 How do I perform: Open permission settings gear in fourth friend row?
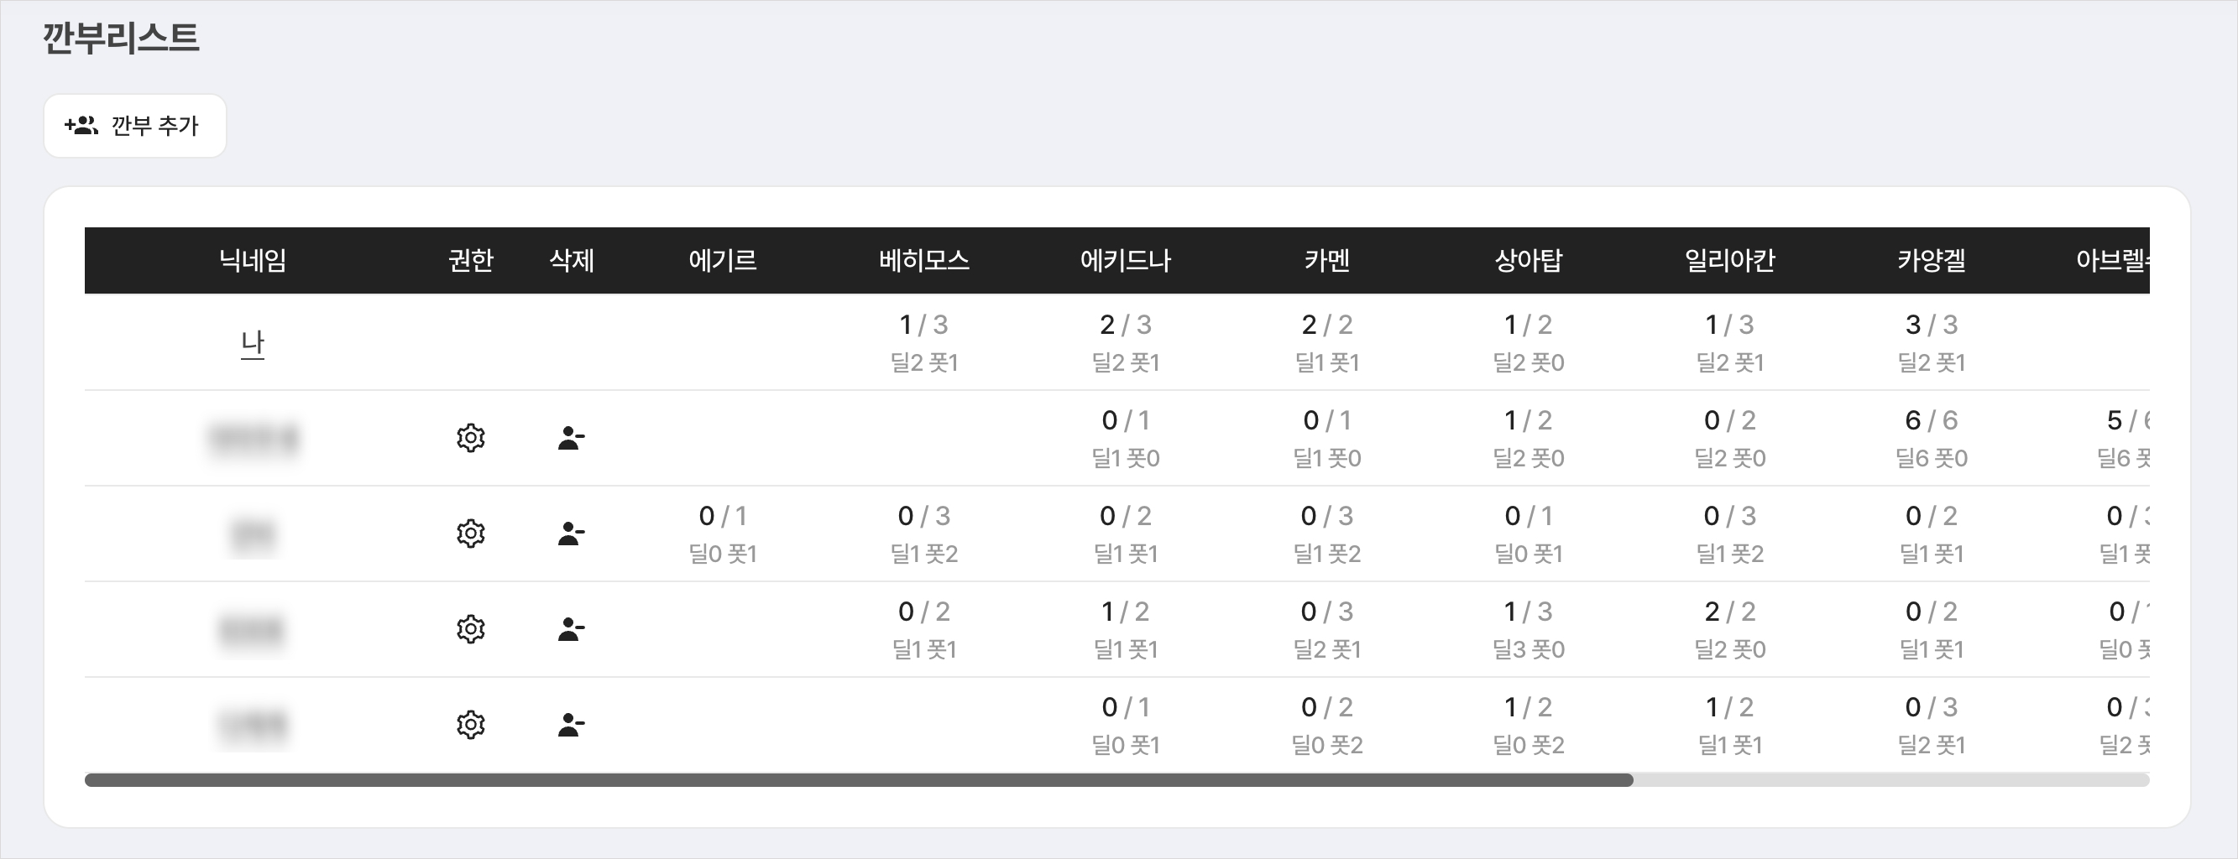tap(471, 725)
